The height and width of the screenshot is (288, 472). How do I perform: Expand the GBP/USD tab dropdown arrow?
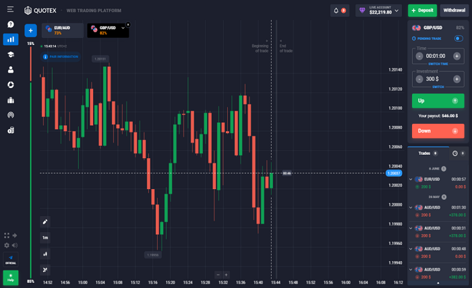123,28
